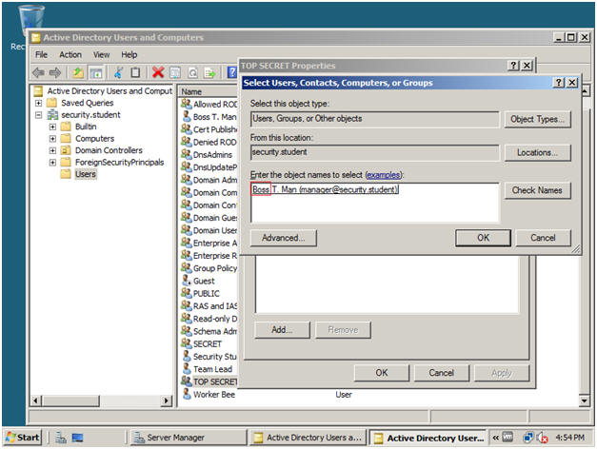
Task: Click Cancel in TOP SECRET Properties dialog
Action: [x=441, y=373]
